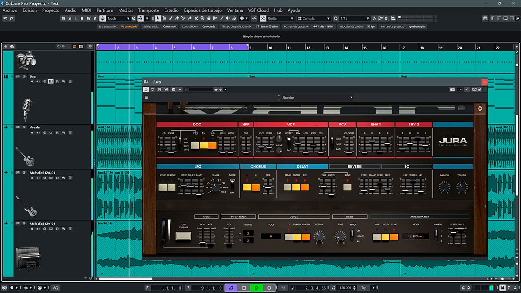The width and height of the screenshot is (521, 293).
Task: Open the Espacios de trabajo menu
Action: click(x=203, y=10)
